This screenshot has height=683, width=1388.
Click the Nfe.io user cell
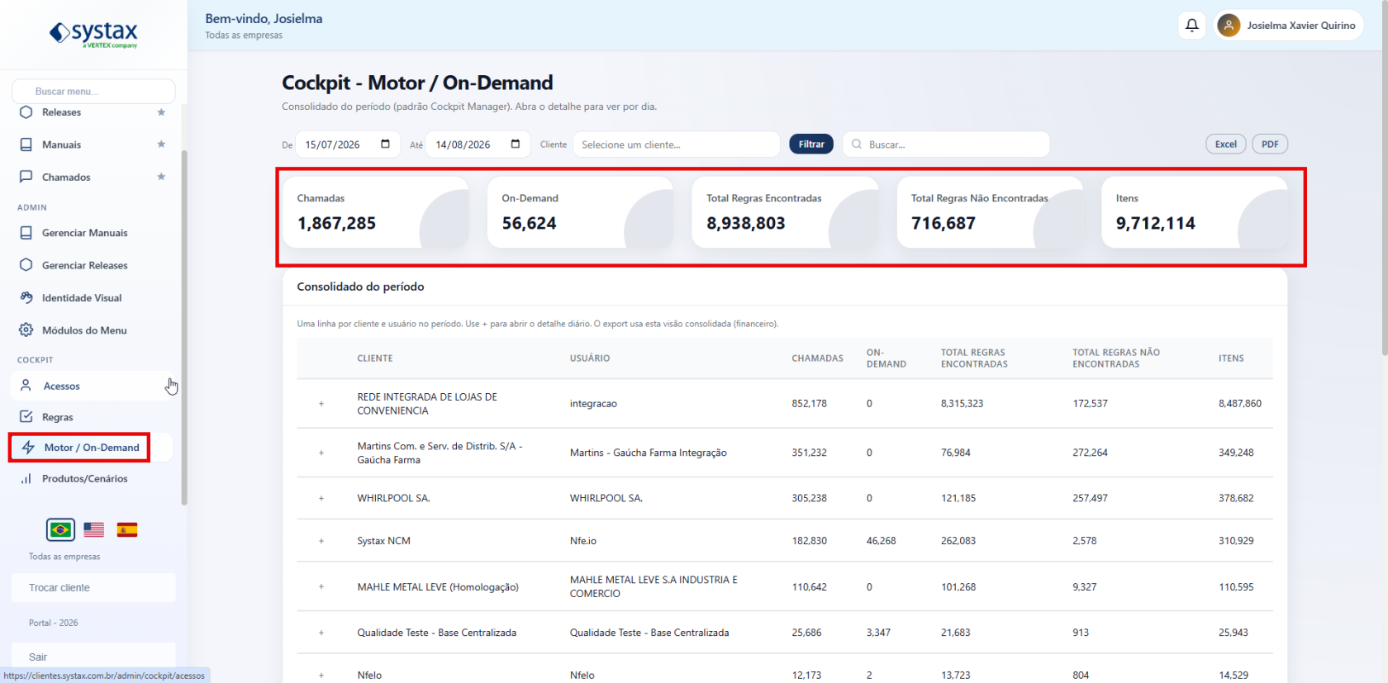click(583, 541)
